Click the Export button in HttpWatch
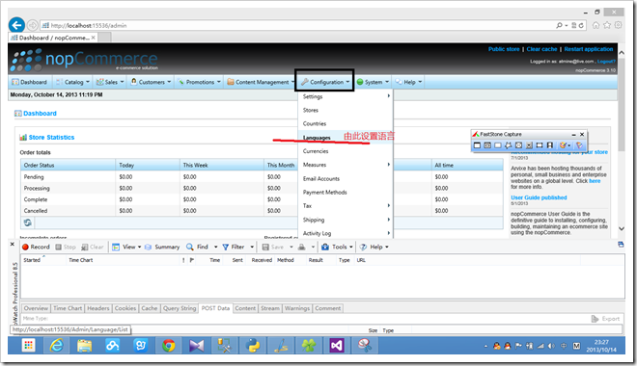This screenshot has height=366, width=637. coord(606,319)
